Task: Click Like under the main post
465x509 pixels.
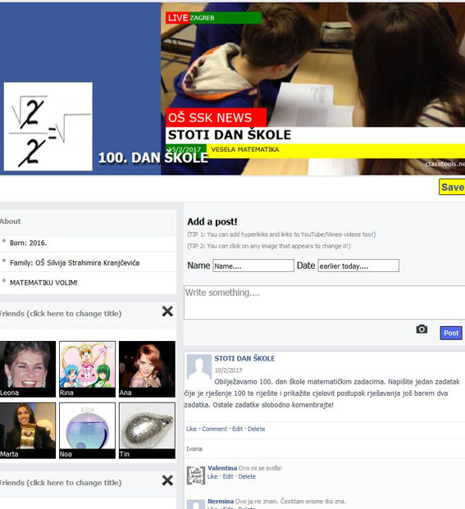Action: point(191,429)
